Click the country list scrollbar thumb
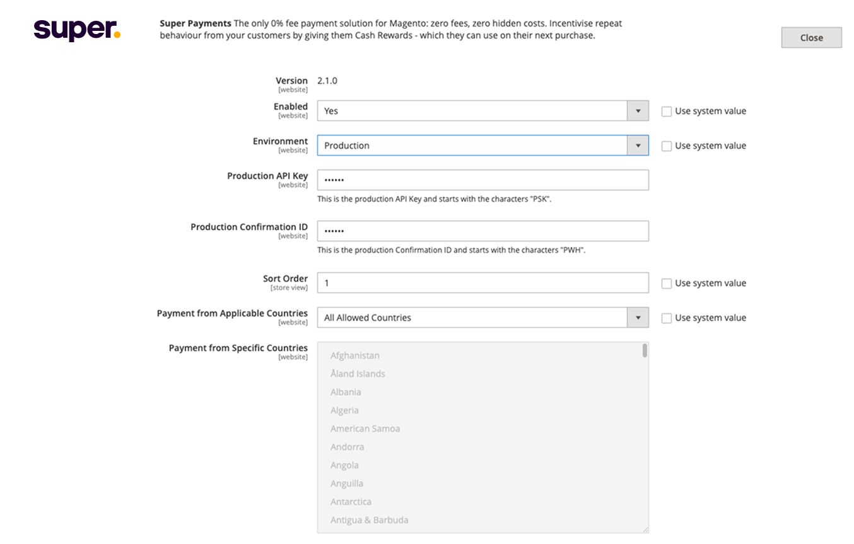Screen dimensions: 854x544 (x=645, y=350)
